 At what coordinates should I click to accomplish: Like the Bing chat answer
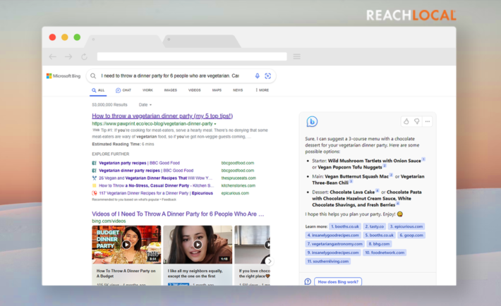[x=406, y=121]
